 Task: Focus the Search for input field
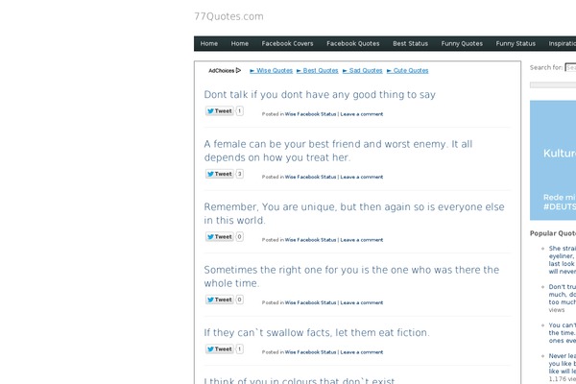click(x=570, y=67)
